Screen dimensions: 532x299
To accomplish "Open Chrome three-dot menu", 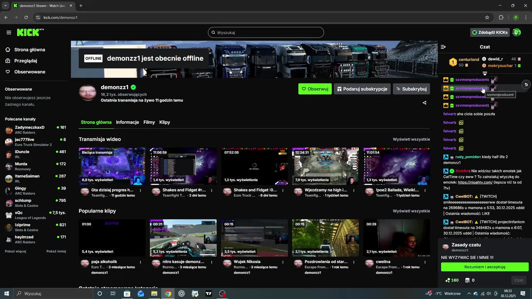I will click(x=526, y=17).
